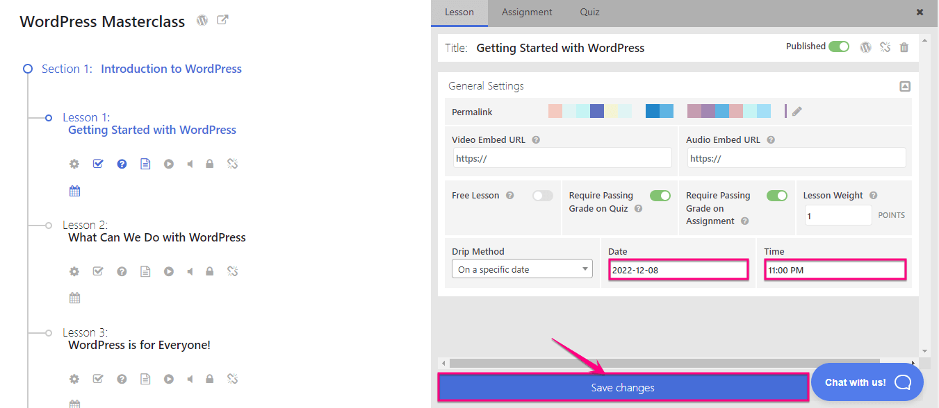Click Lesson 1 lock icon

coord(209,164)
